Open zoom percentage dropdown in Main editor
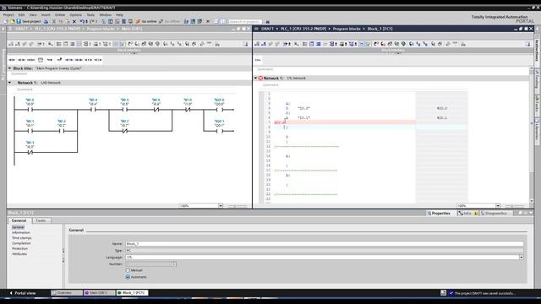This screenshot has width=541, height=304. 221,206
